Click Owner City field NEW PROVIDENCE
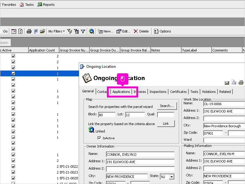 point(127,177)
